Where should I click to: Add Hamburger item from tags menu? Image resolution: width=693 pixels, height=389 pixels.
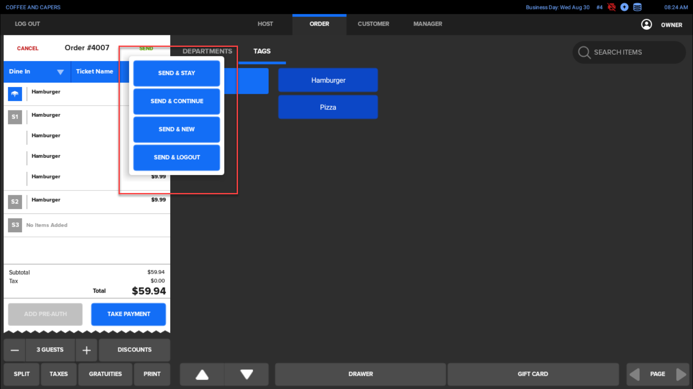[x=328, y=80]
